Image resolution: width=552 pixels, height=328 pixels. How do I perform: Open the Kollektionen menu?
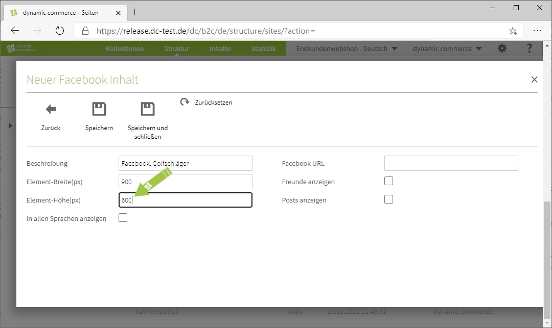[125, 48]
